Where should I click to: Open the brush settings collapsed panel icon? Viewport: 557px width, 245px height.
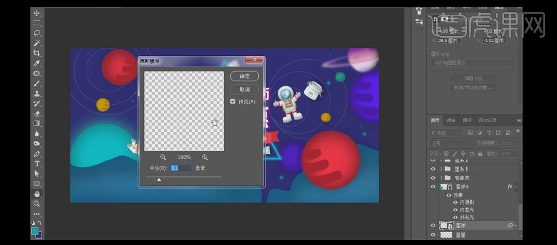point(419,22)
